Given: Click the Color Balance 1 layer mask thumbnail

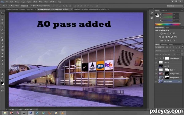Looking at the screenshot, I should coord(167,58).
